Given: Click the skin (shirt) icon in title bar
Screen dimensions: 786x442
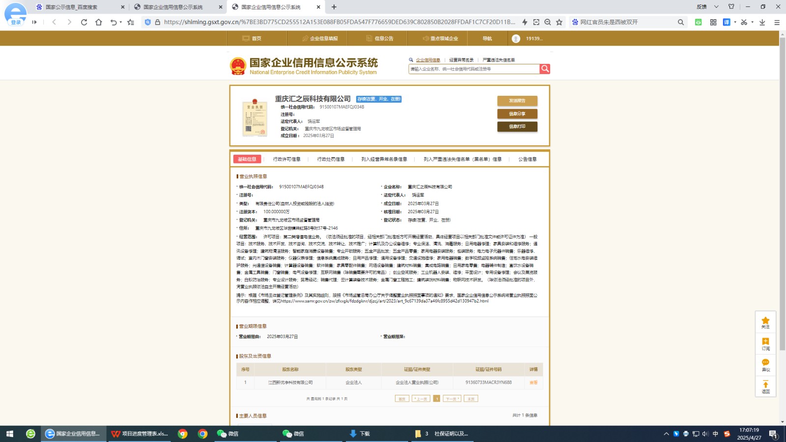Looking at the screenshot, I should [x=731, y=6].
